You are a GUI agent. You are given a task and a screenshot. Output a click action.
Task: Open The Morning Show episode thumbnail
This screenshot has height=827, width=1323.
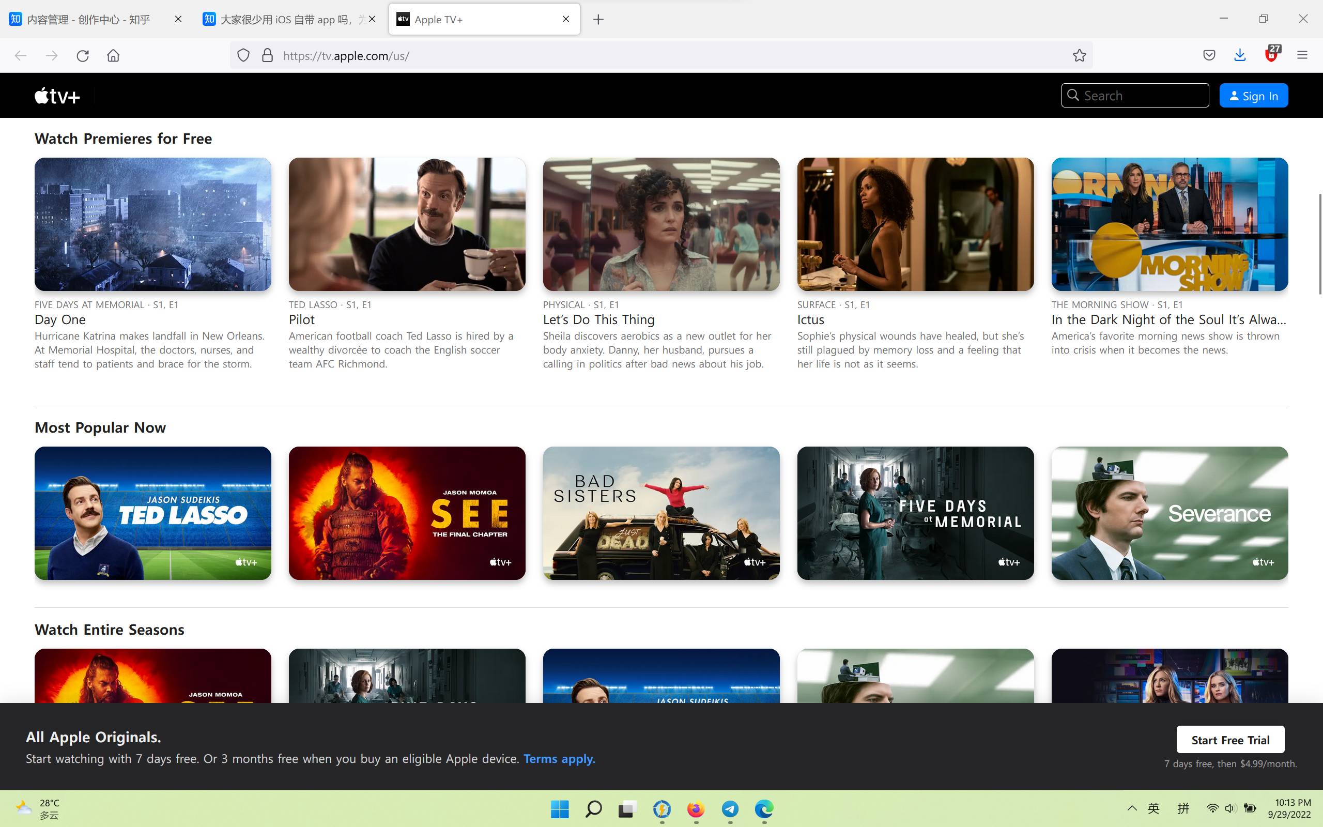click(1170, 224)
